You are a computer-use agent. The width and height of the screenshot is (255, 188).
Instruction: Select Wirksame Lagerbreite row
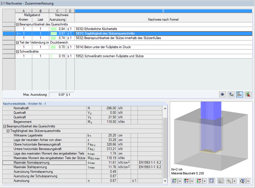(83, 135)
